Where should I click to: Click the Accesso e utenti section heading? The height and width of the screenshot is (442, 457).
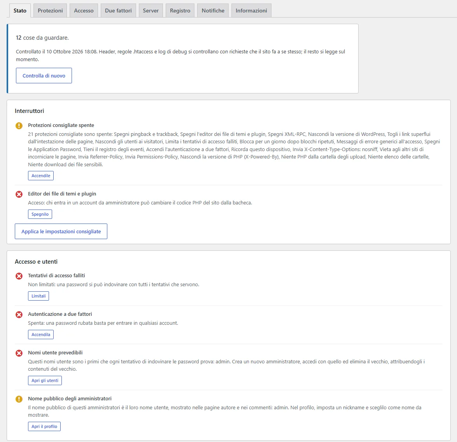[36, 262]
